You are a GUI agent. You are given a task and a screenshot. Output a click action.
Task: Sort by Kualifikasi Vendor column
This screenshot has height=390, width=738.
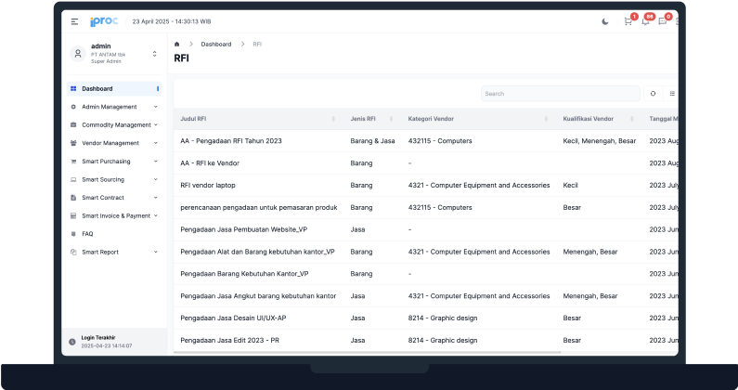tap(632, 119)
